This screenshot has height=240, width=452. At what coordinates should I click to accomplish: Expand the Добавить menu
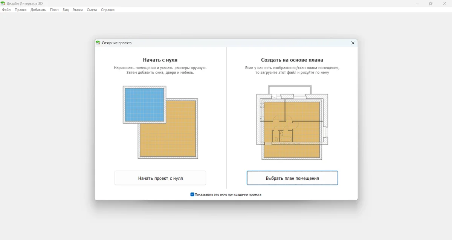point(38,10)
